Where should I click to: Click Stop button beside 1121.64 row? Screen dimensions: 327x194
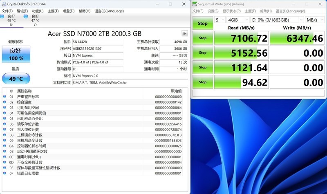(x=203, y=67)
